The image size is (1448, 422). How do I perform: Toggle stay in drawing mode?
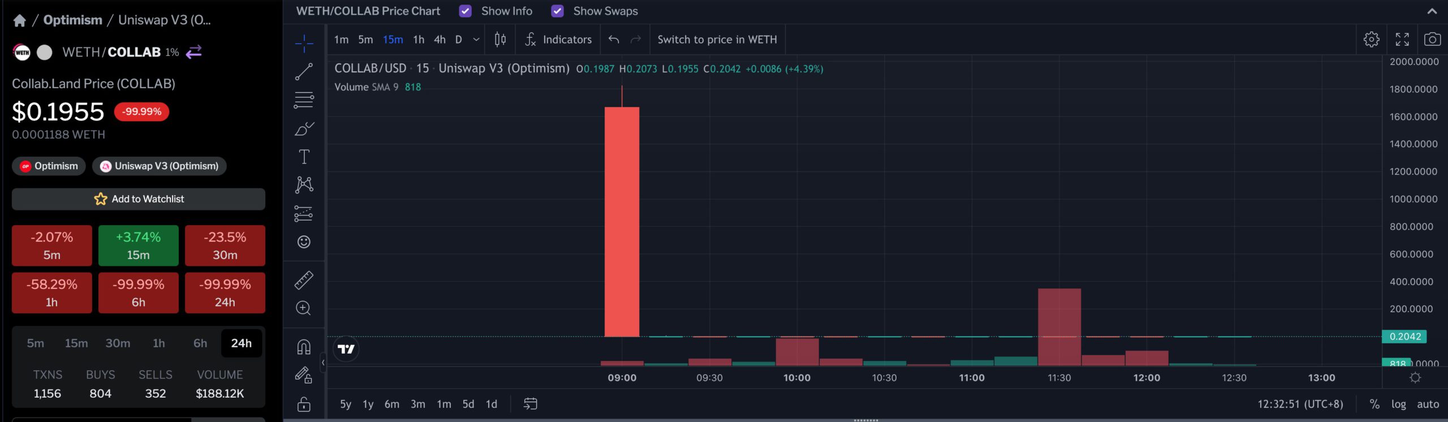[304, 375]
